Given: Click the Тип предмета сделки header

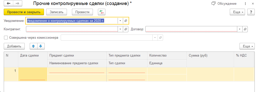Looking at the screenshot, I should coord(127,56).
